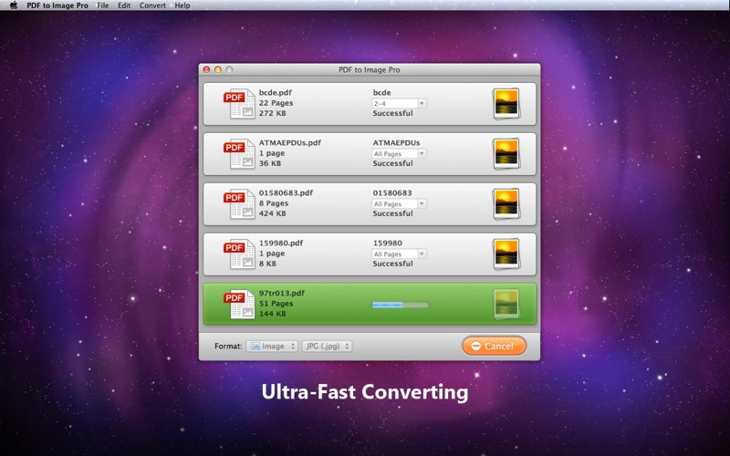
Task: Click the output name 01580683
Action: (392, 193)
